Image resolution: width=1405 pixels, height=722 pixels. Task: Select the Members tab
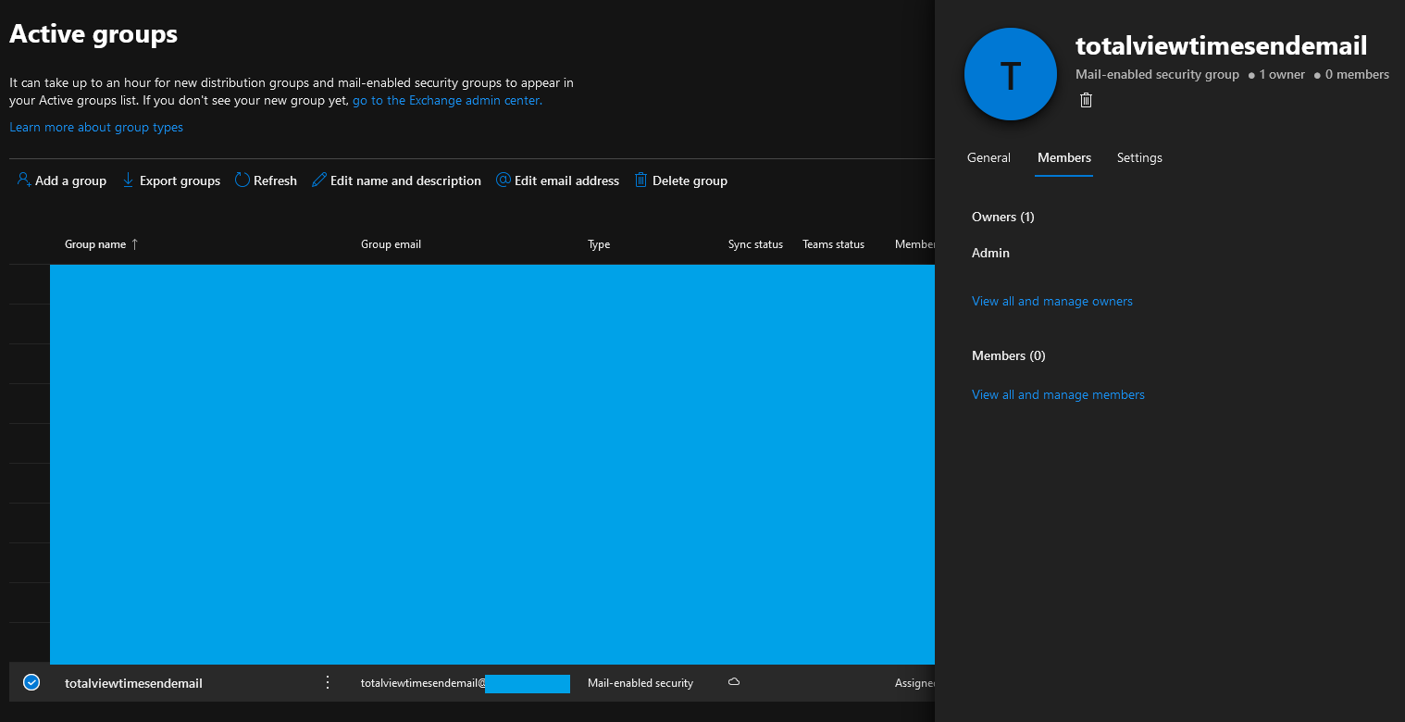pos(1064,157)
